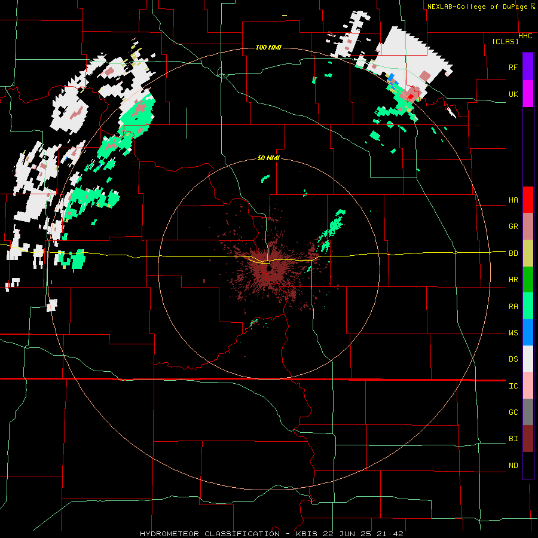Screen dimensions: 538x538
Task: Click the ND legend label
Action: pyautogui.click(x=513, y=466)
